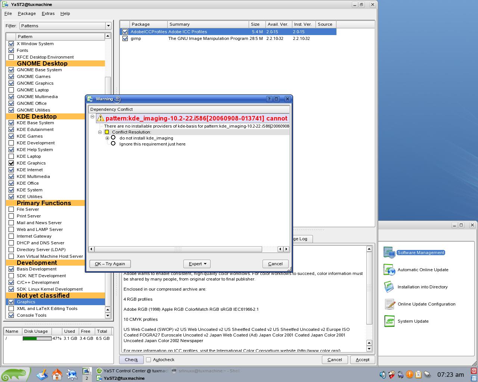Click the blue lock session icon

click(x=474, y=378)
